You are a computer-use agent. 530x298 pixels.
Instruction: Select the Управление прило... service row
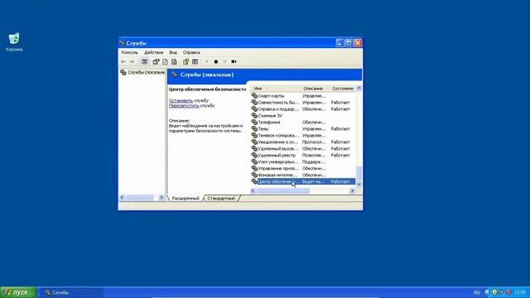[303, 168]
